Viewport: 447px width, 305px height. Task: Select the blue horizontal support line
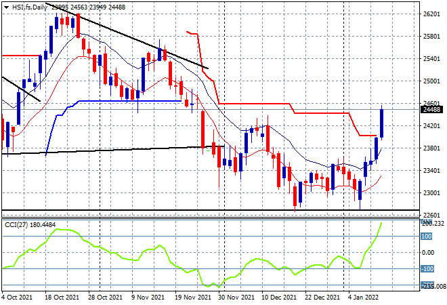130,101
